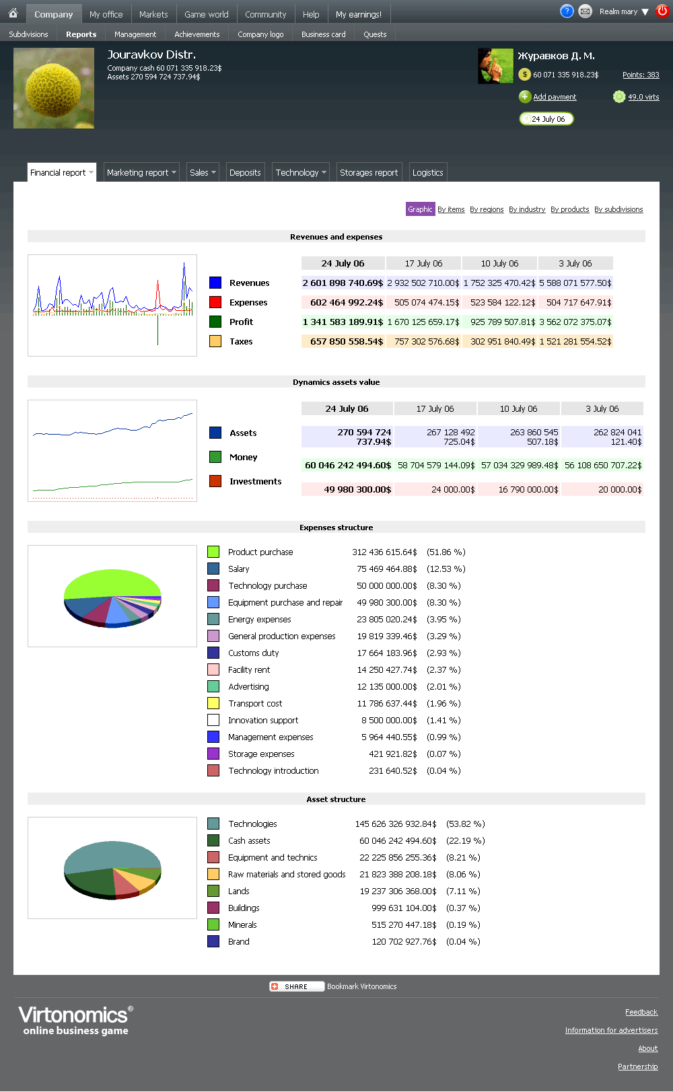Click the green plus Add payment icon
The width and height of the screenshot is (673, 1092).
pyautogui.click(x=525, y=97)
